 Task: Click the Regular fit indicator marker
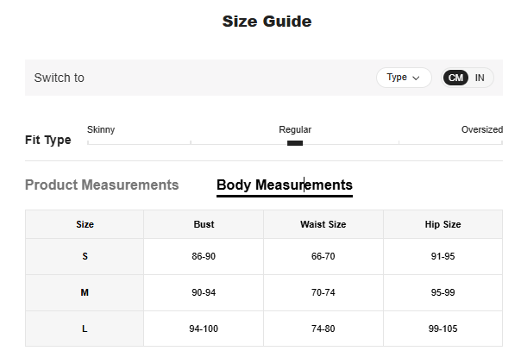tap(295, 143)
